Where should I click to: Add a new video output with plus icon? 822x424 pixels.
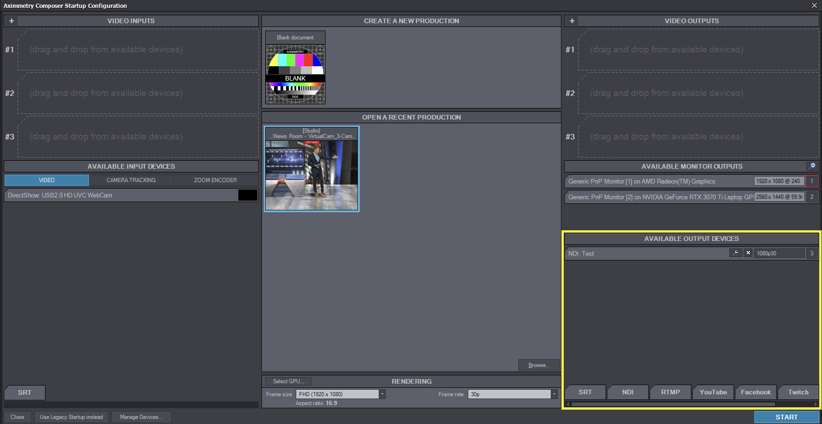tap(572, 21)
